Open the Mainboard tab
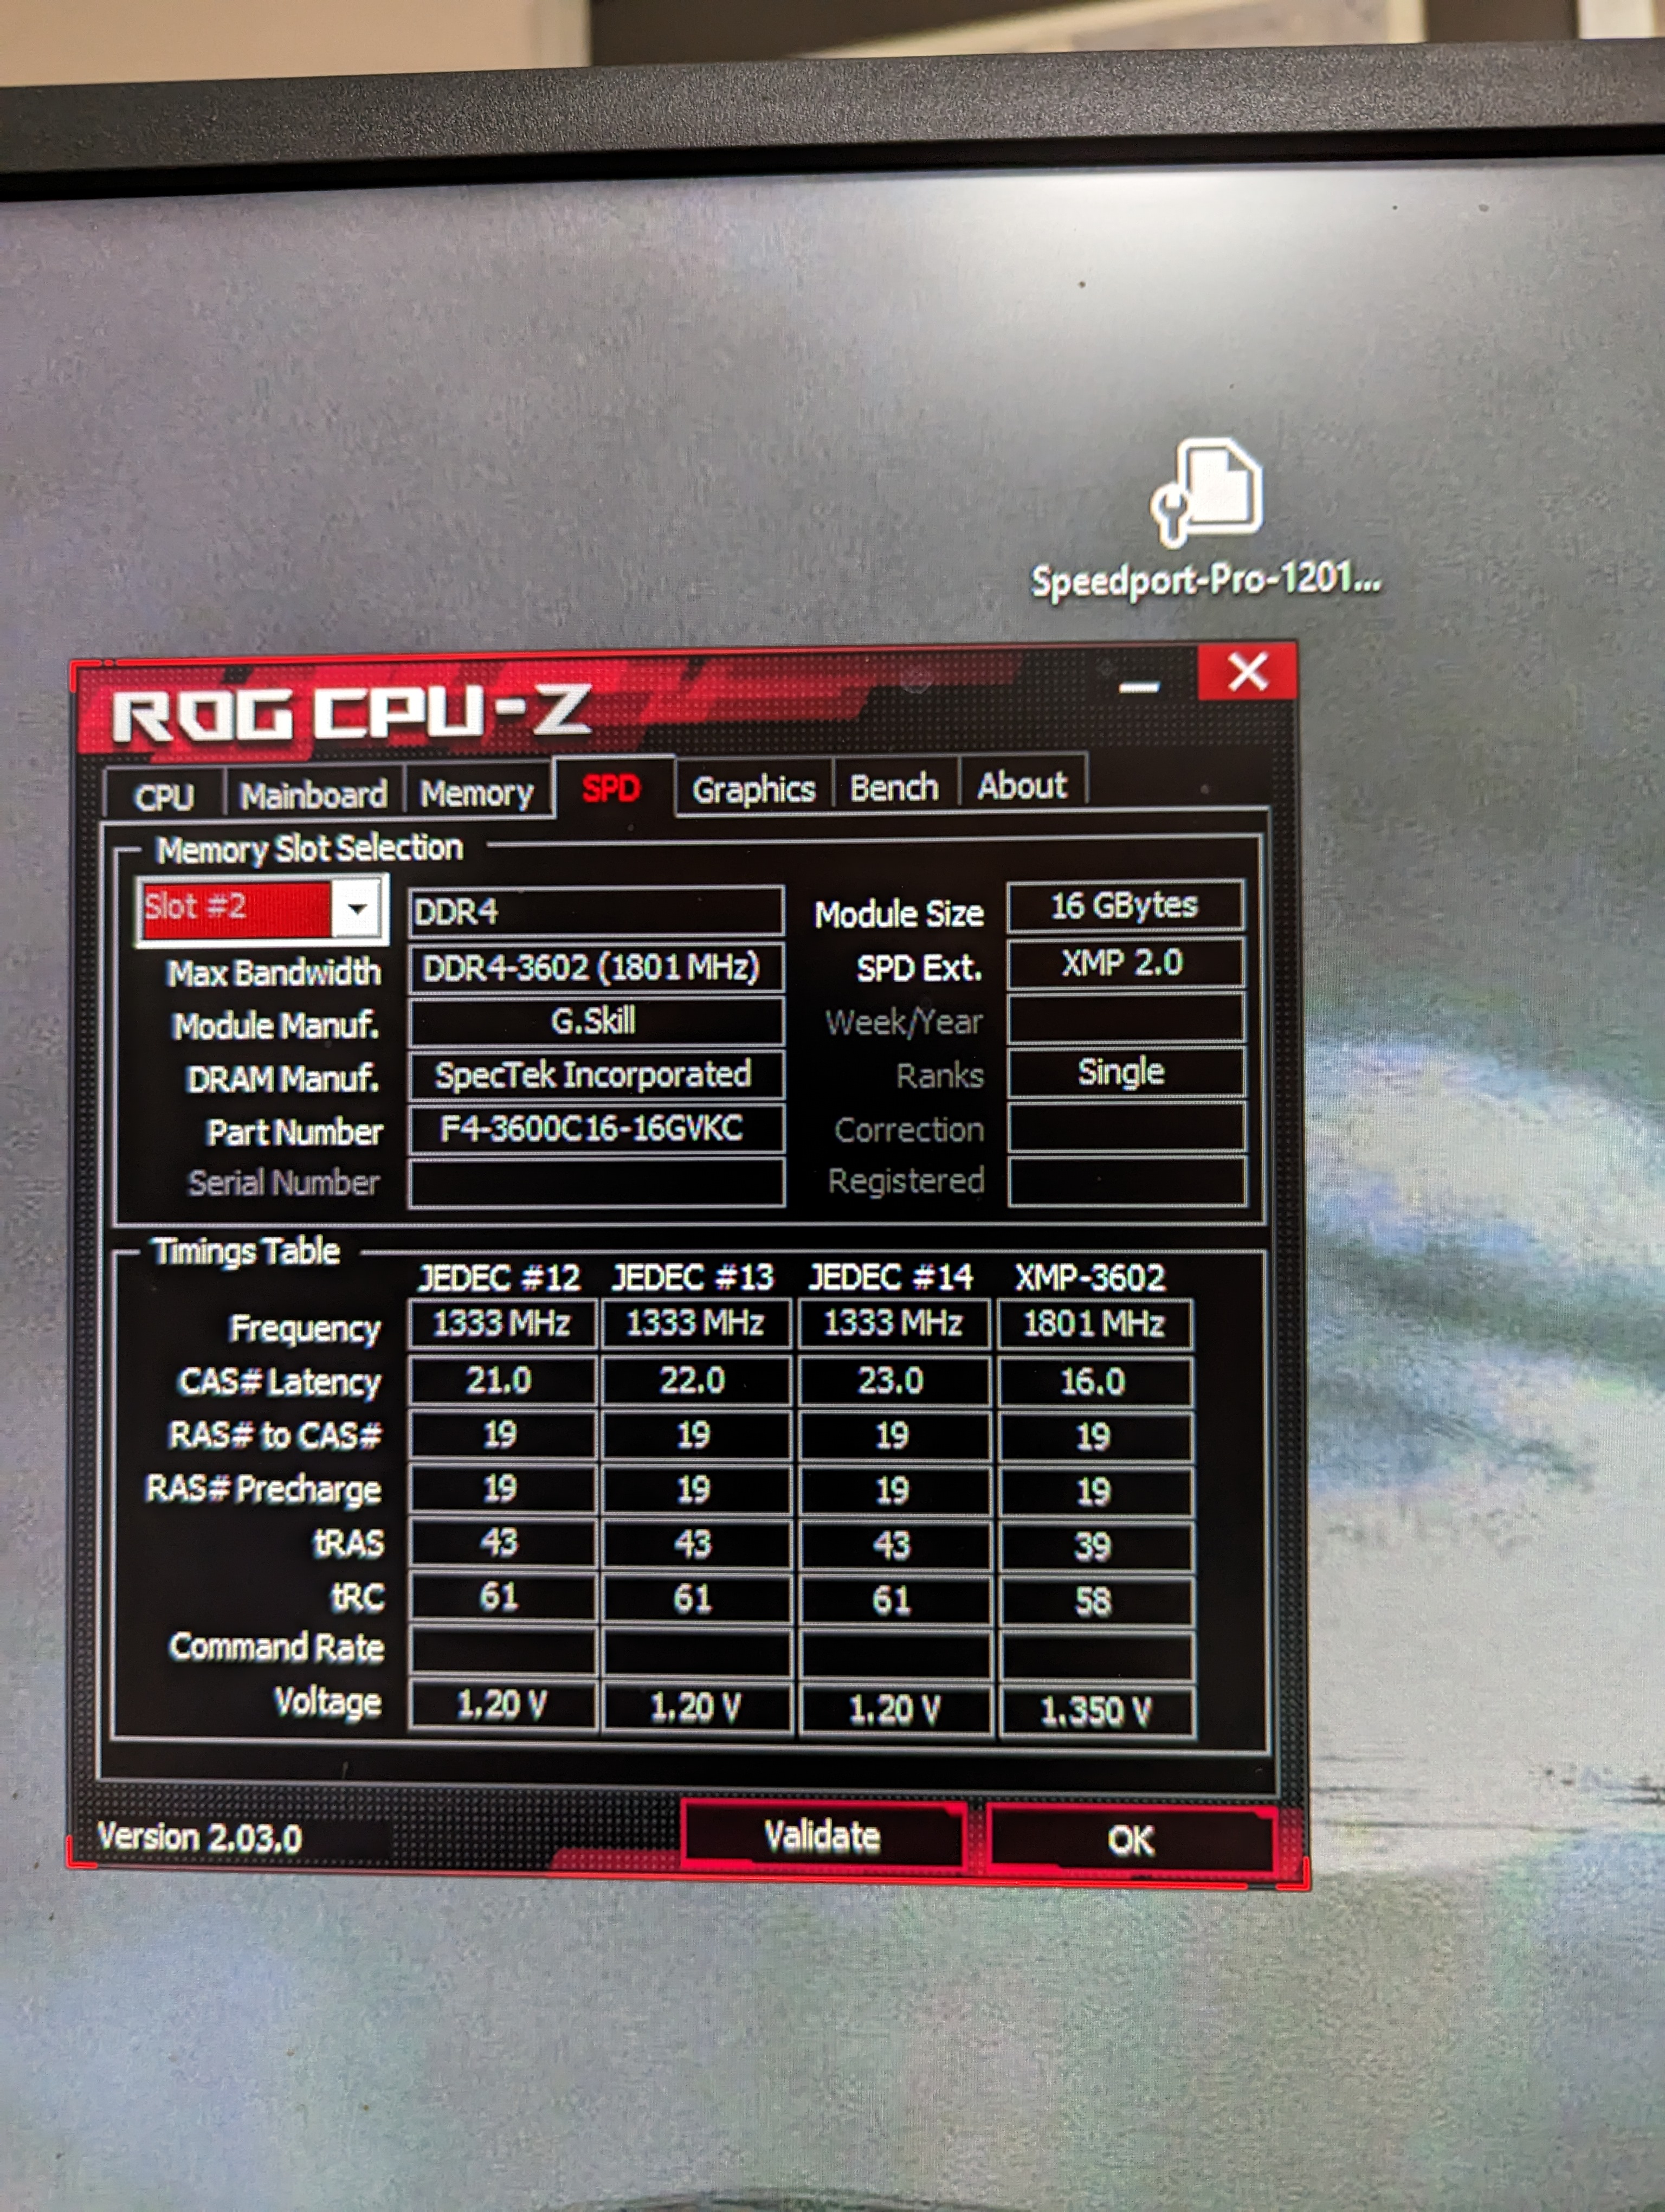The height and width of the screenshot is (2212, 1665). (314, 795)
